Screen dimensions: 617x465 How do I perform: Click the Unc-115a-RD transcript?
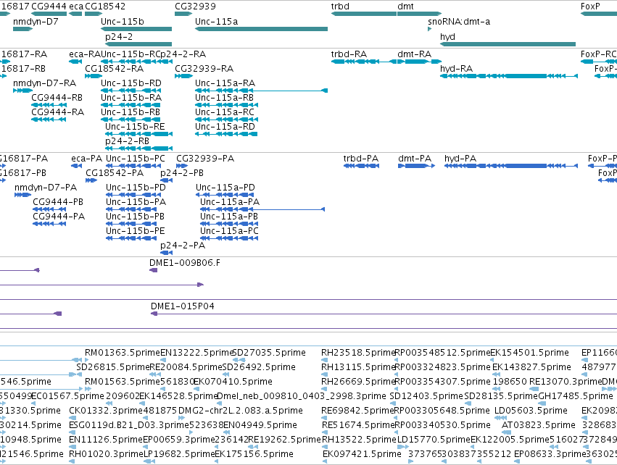pos(226,134)
